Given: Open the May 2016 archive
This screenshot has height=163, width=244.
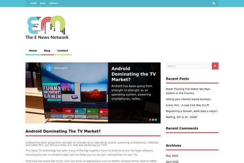Looking at the screenshot, I should click(x=172, y=156).
